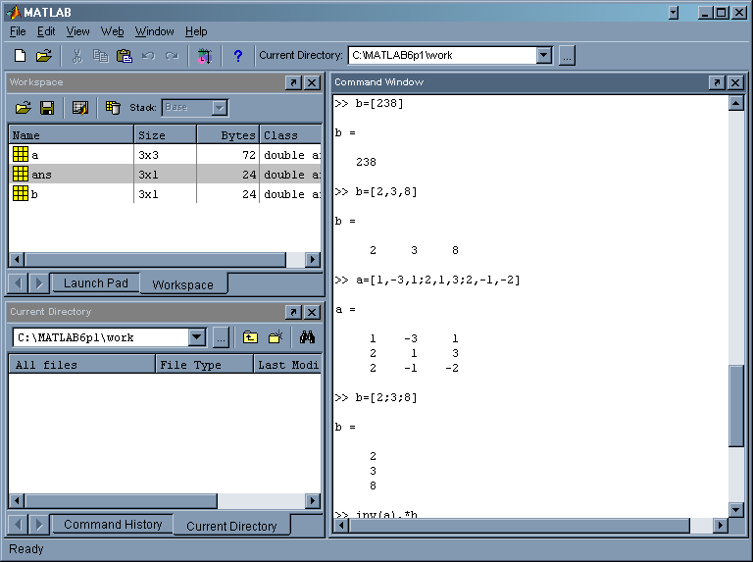Close the Command Window panel
The image size is (753, 562).
point(735,82)
